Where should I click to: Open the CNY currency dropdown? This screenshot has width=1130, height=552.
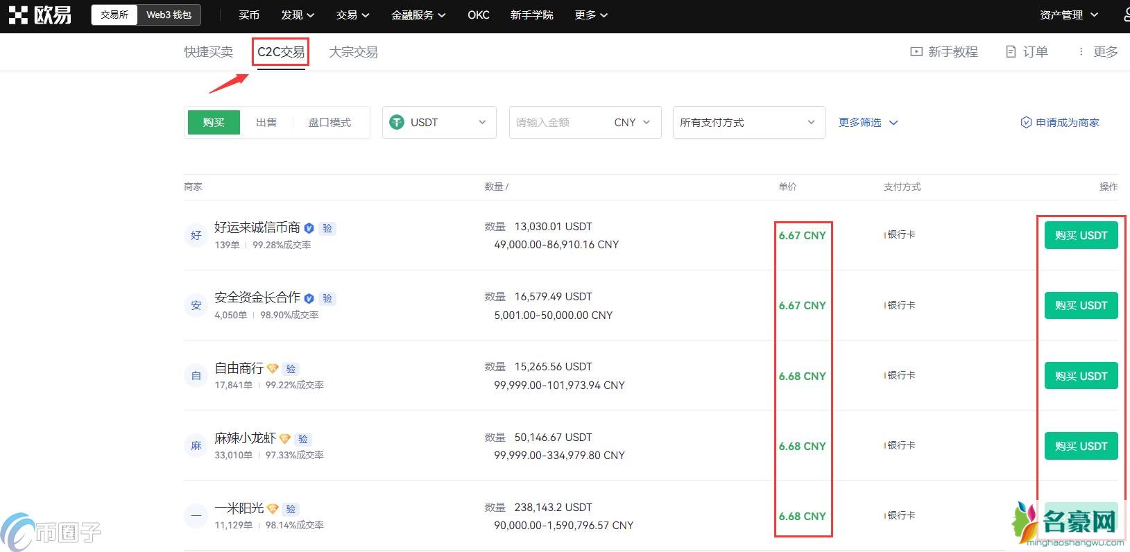632,122
